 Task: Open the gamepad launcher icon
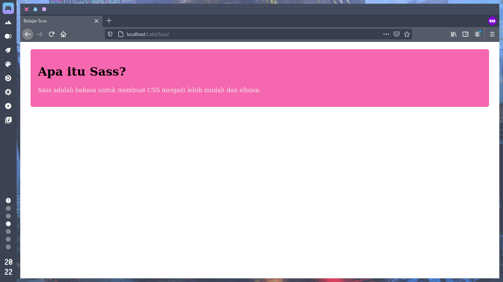8,8
